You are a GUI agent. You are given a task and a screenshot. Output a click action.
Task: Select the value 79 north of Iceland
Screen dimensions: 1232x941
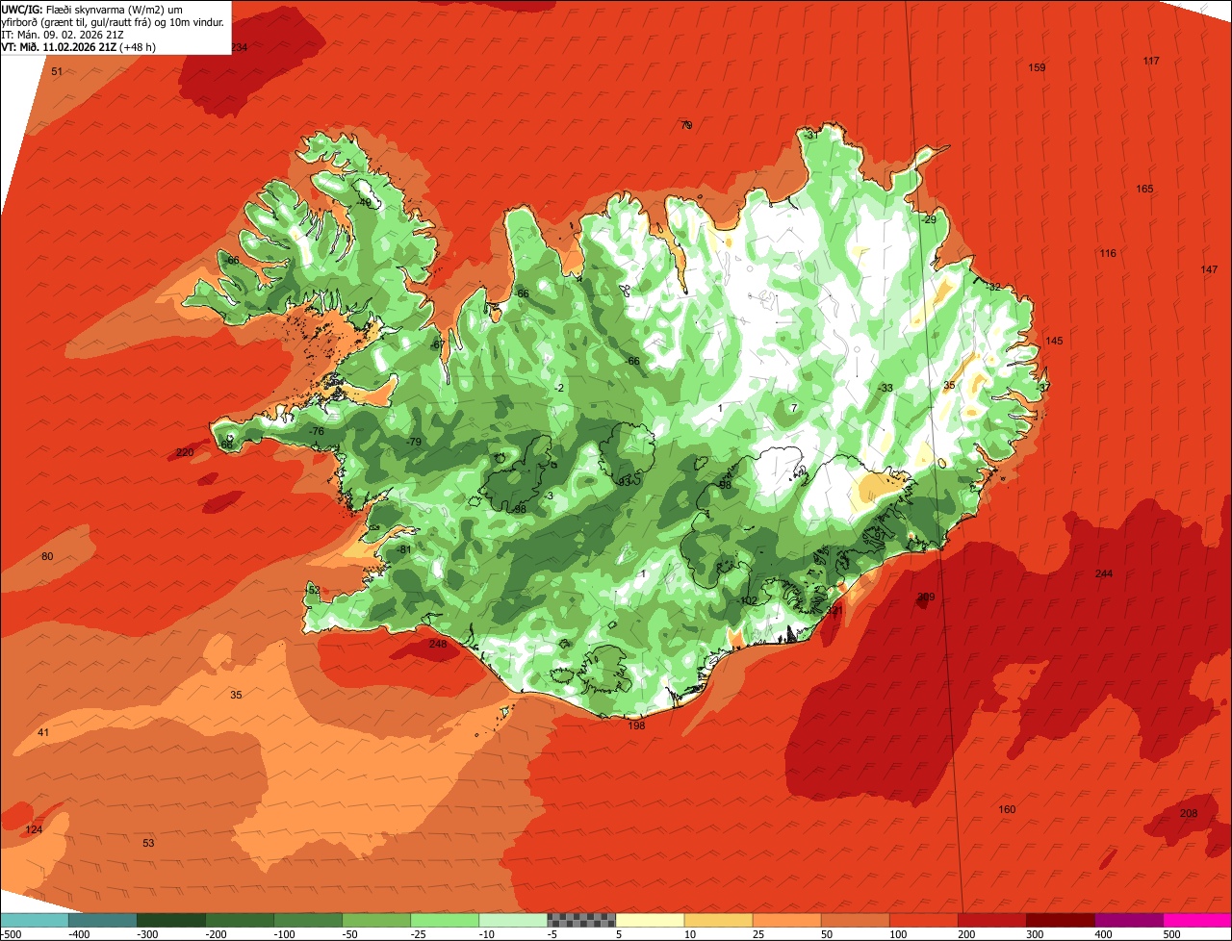pyautogui.click(x=686, y=125)
